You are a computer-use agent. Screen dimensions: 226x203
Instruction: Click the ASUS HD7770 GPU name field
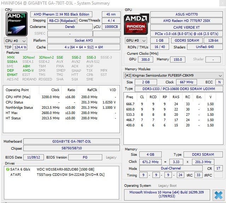(186, 14)
